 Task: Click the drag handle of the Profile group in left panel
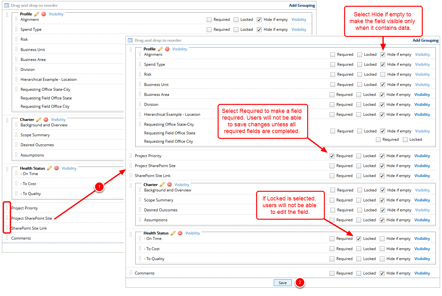tap(7, 15)
